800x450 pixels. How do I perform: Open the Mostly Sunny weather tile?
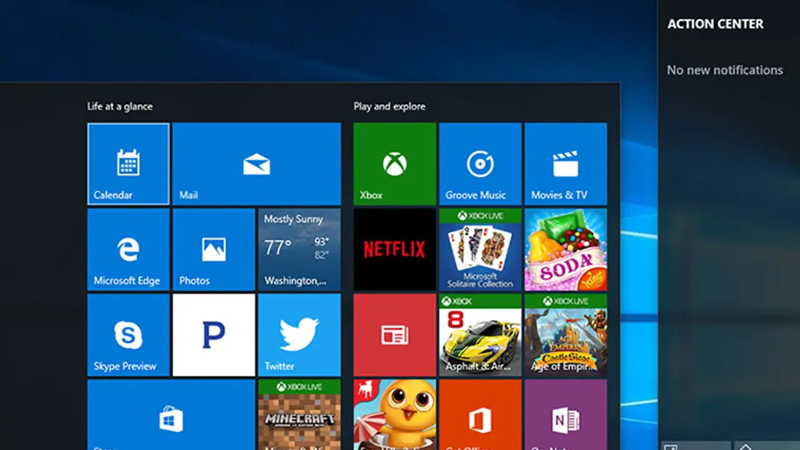tap(299, 249)
